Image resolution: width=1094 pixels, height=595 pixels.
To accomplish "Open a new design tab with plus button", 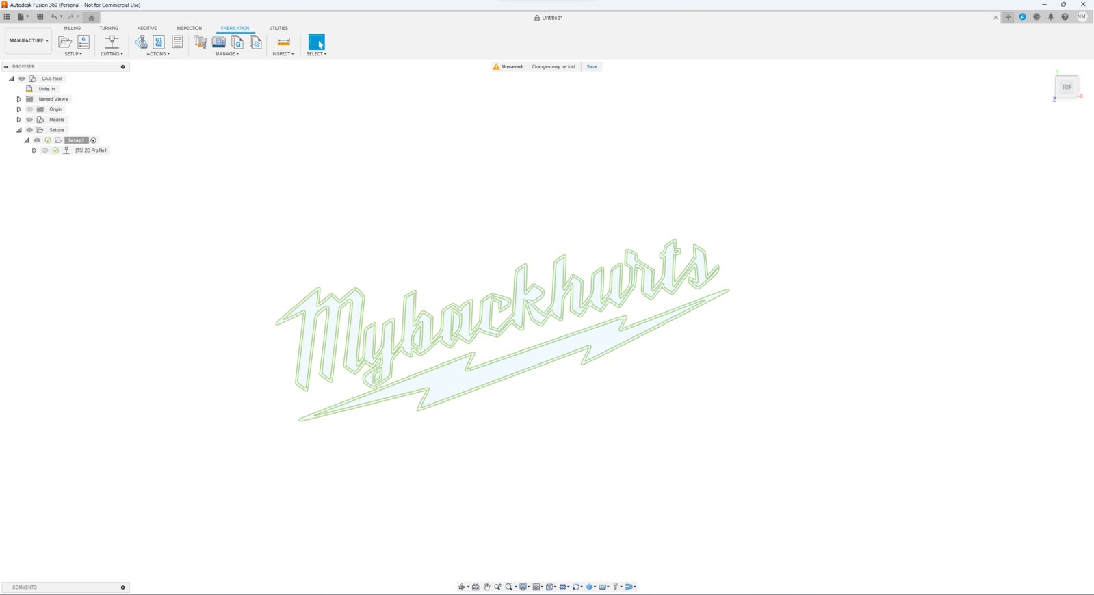I will pyautogui.click(x=1008, y=17).
